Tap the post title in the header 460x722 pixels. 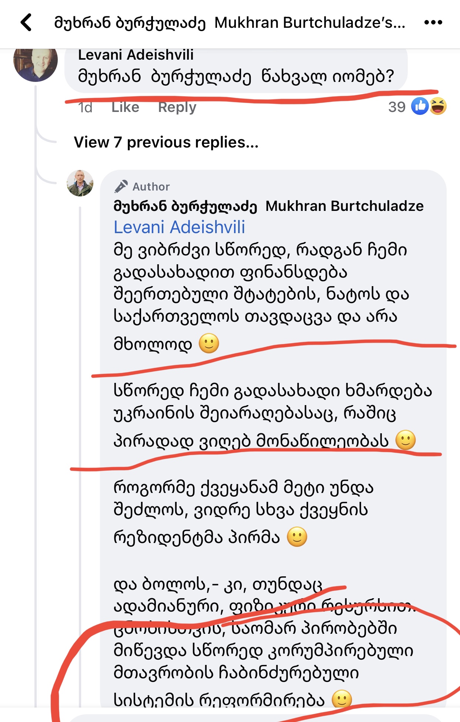point(230,23)
